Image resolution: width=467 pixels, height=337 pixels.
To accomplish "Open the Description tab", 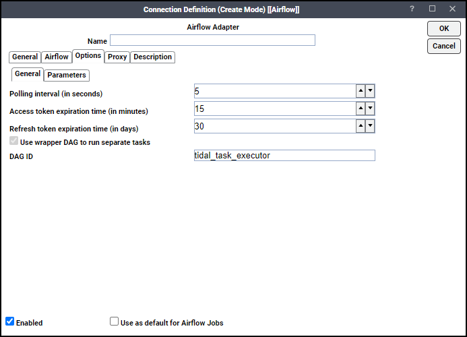I will click(x=152, y=57).
